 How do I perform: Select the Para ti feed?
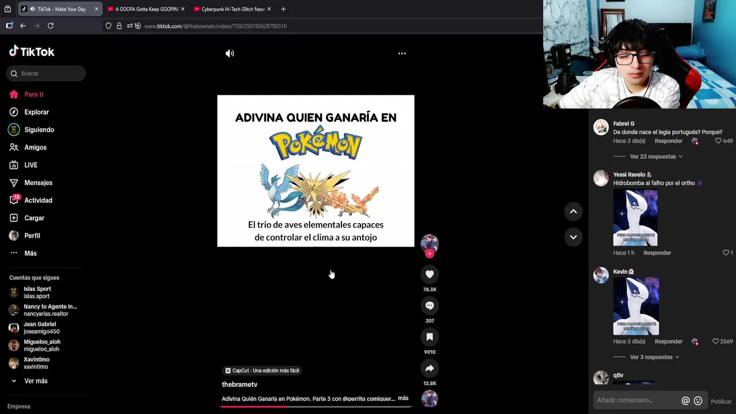[x=26, y=94]
